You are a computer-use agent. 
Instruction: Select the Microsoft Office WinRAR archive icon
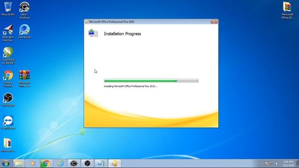(x=24, y=79)
